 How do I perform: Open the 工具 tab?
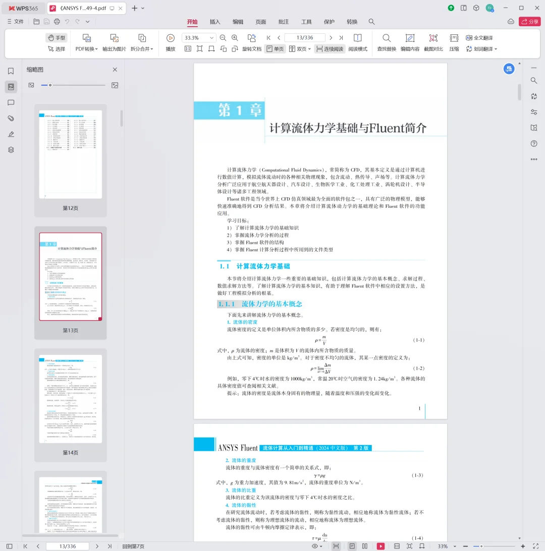pos(306,22)
